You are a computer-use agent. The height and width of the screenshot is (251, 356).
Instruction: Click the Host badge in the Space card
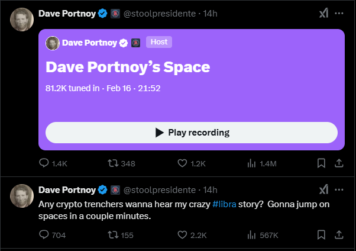(159, 42)
